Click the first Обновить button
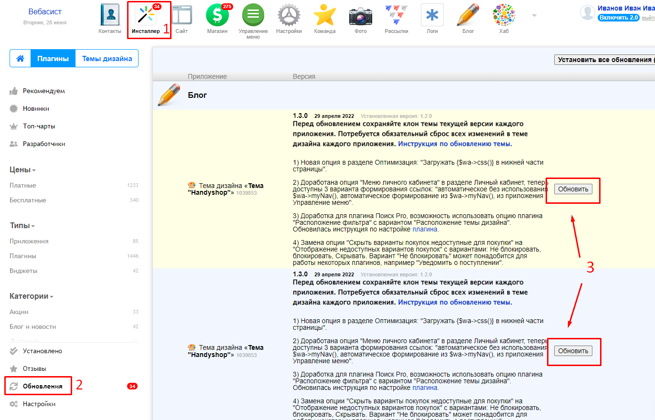This screenshot has height=420, width=655. [x=573, y=189]
